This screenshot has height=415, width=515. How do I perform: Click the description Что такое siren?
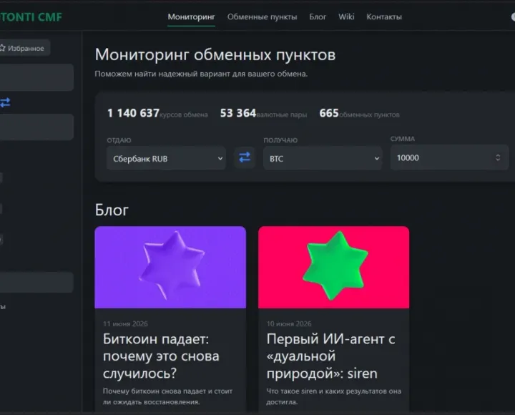(334, 396)
